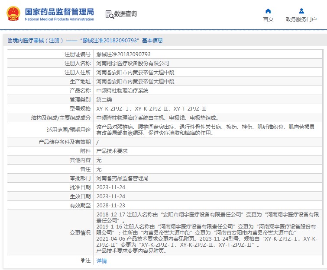The height and width of the screenshot is (270, 327).
Task: Select the 生产地址 label
Action: (x=80, y=82)
